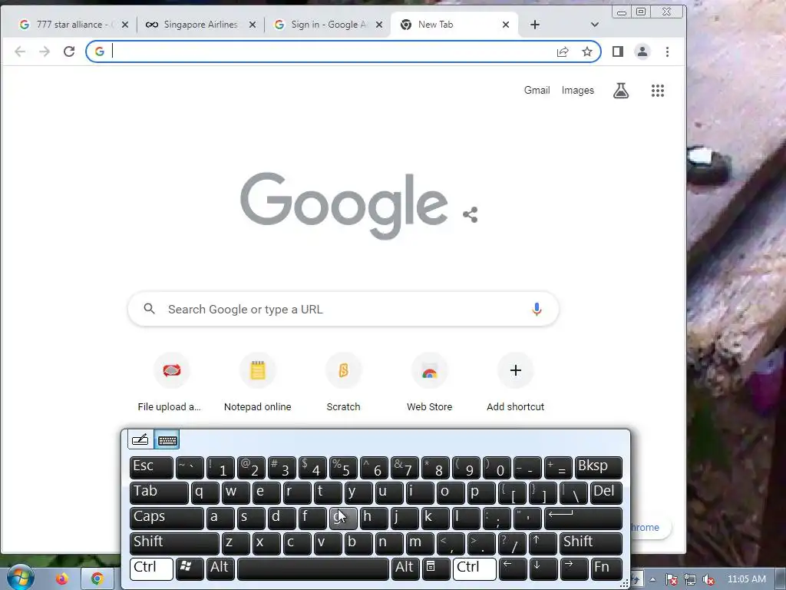Image resolution: width=786 pixels, height=590 pixels.
Task: Select the on-screen keyboard mode icon
Action: (x=167, y=440)
